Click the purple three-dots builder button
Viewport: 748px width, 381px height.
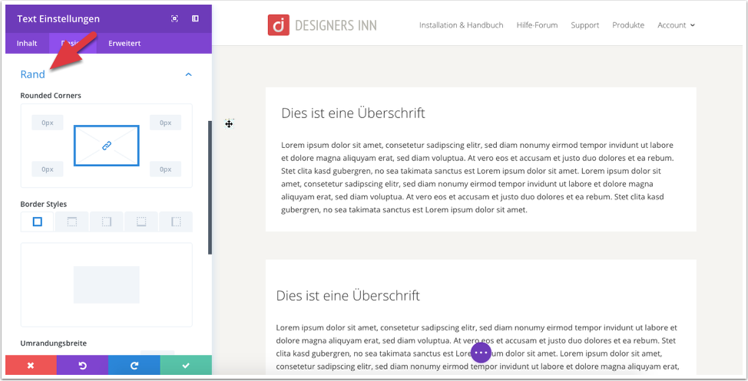tap(481, 353)
